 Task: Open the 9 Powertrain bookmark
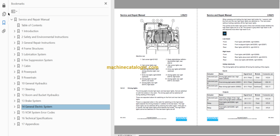pos(29,78)
